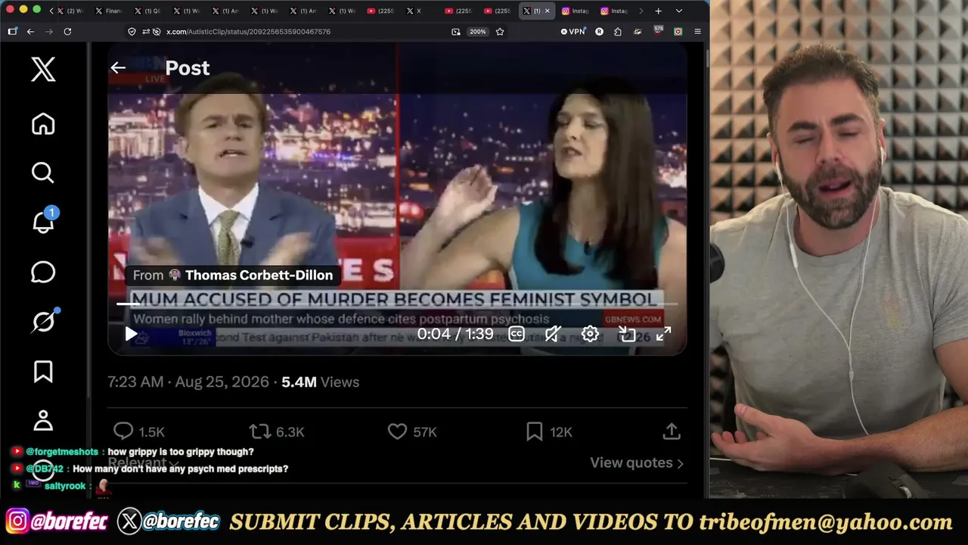Image resolution: width=968 pixels, height=545 pixels.
Task: Click the post timestamp 7:23 AM Aug 25
Action: click(188, 382)
